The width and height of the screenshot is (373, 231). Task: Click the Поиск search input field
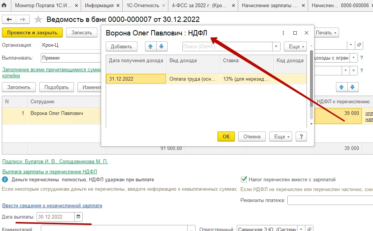[x=227, y=46]
